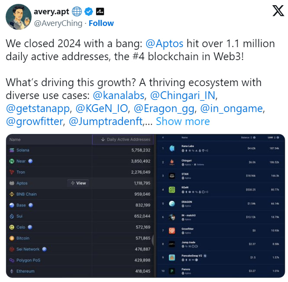
Task: Click the X logo icon
Action: point(278,12)
